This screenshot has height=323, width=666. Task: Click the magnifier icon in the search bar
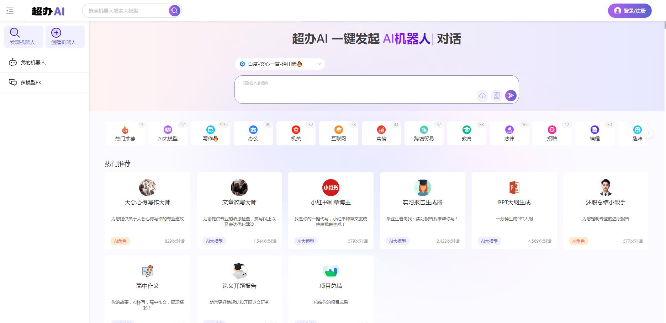(x=174, y=10)
